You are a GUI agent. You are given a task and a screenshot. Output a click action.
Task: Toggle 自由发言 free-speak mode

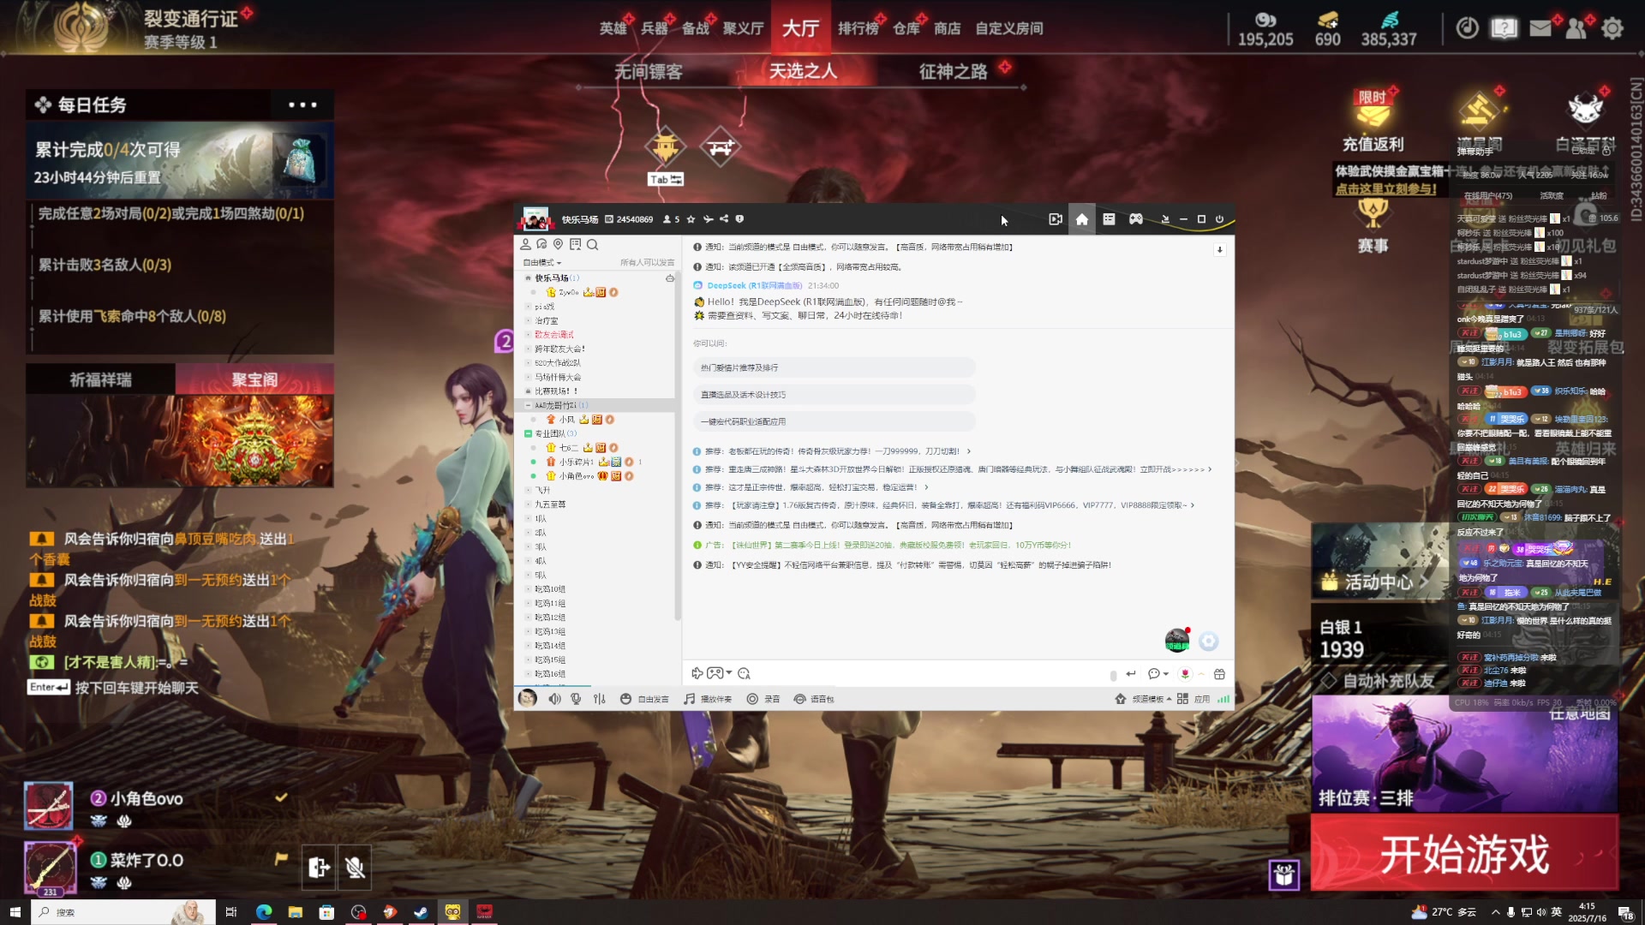point(644,699)
